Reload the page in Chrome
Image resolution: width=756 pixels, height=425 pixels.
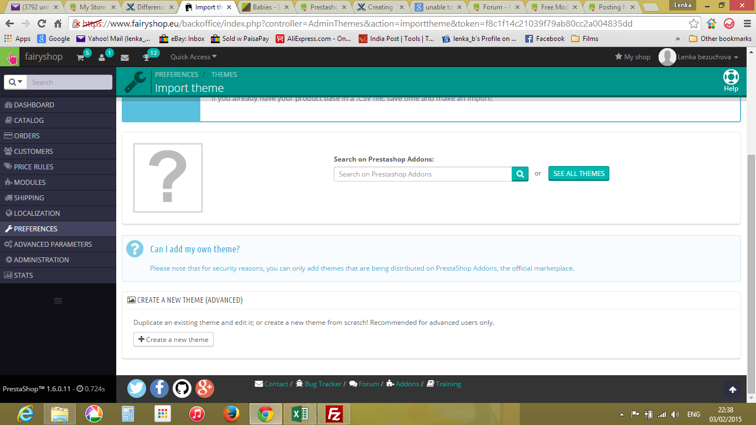tap(42, 24)
